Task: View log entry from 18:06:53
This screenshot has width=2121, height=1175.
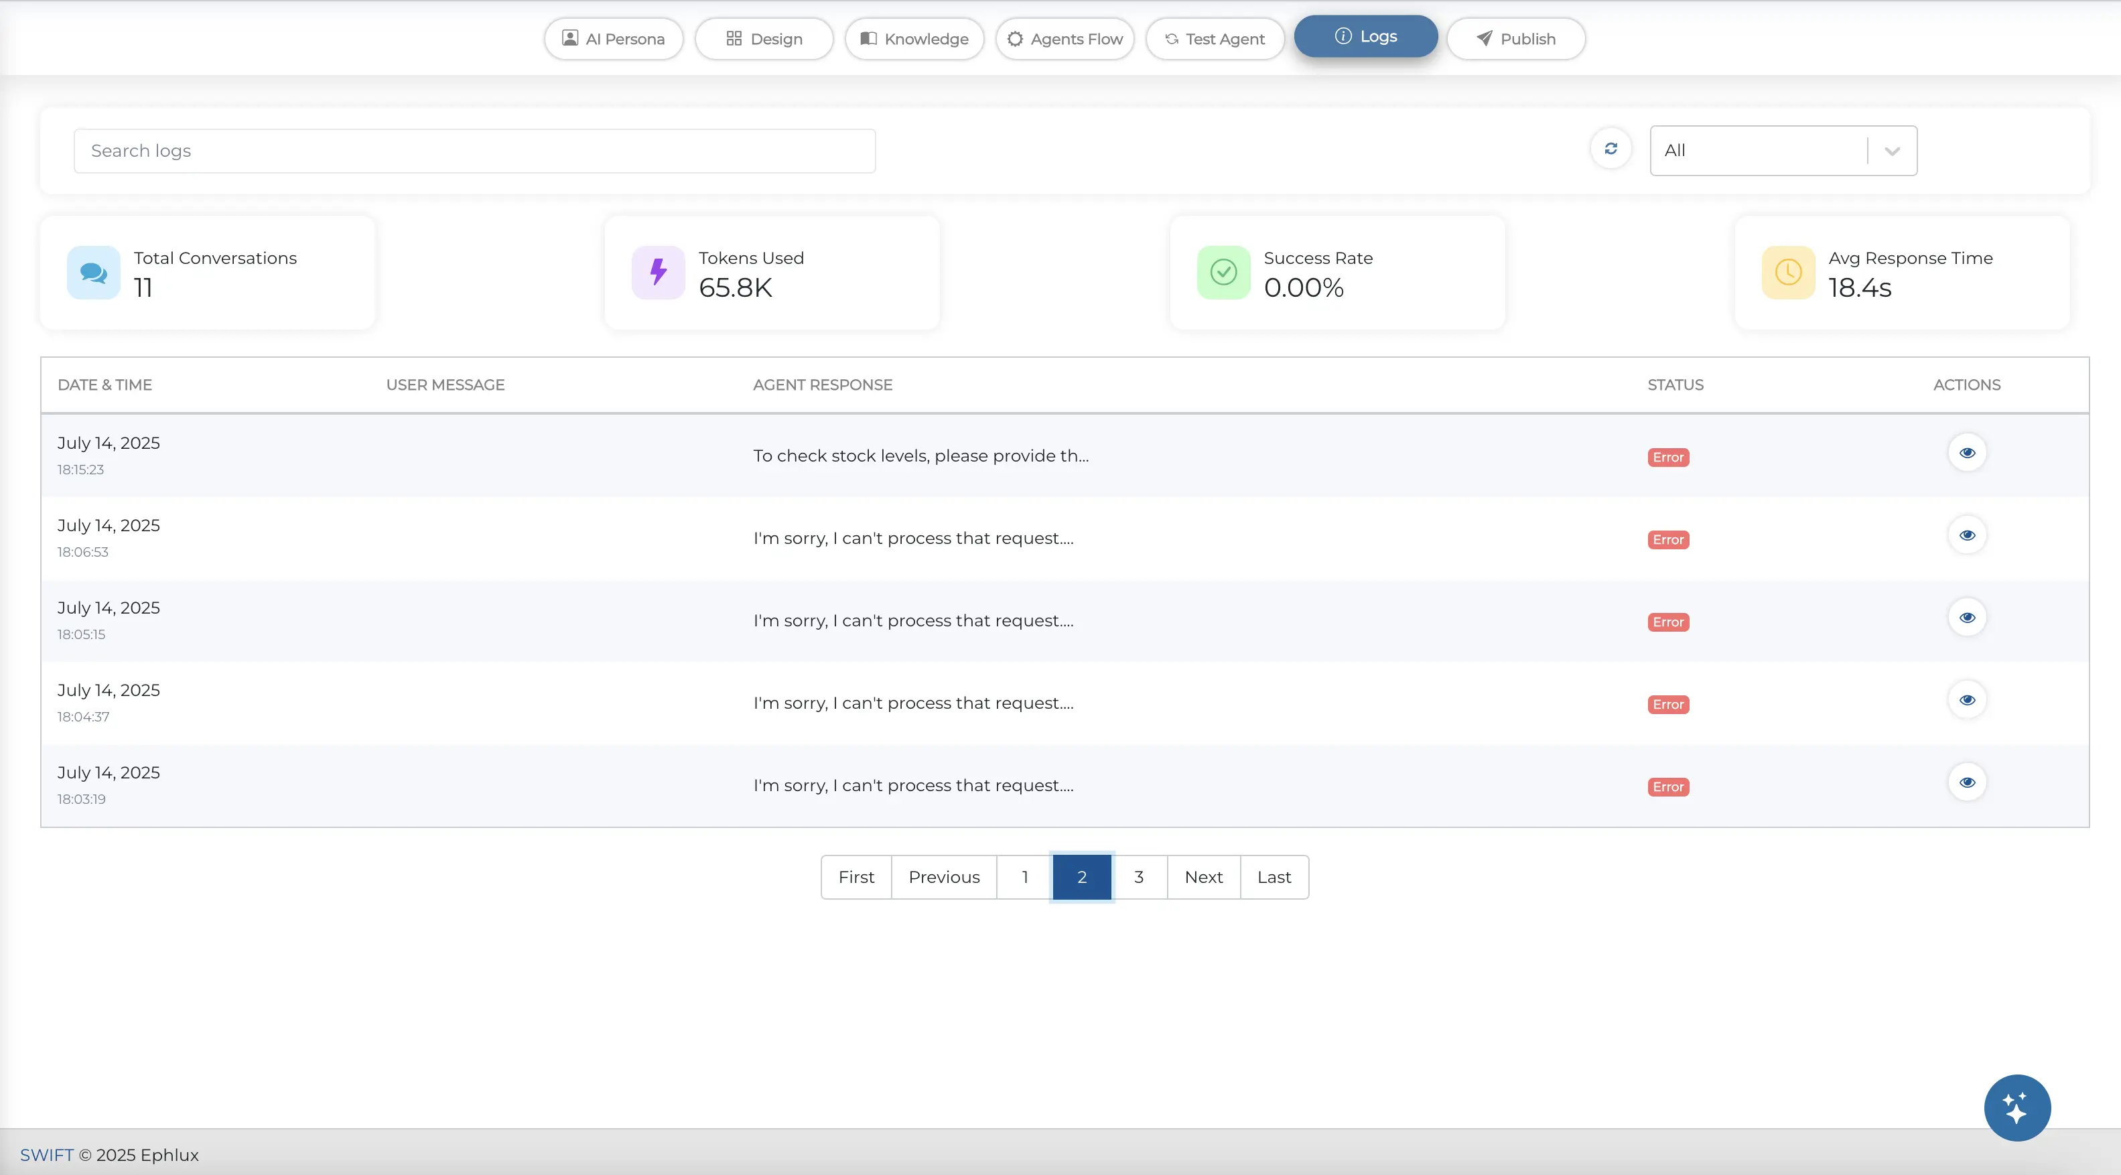Action: pyautogui.click(x=1967, y=535)
